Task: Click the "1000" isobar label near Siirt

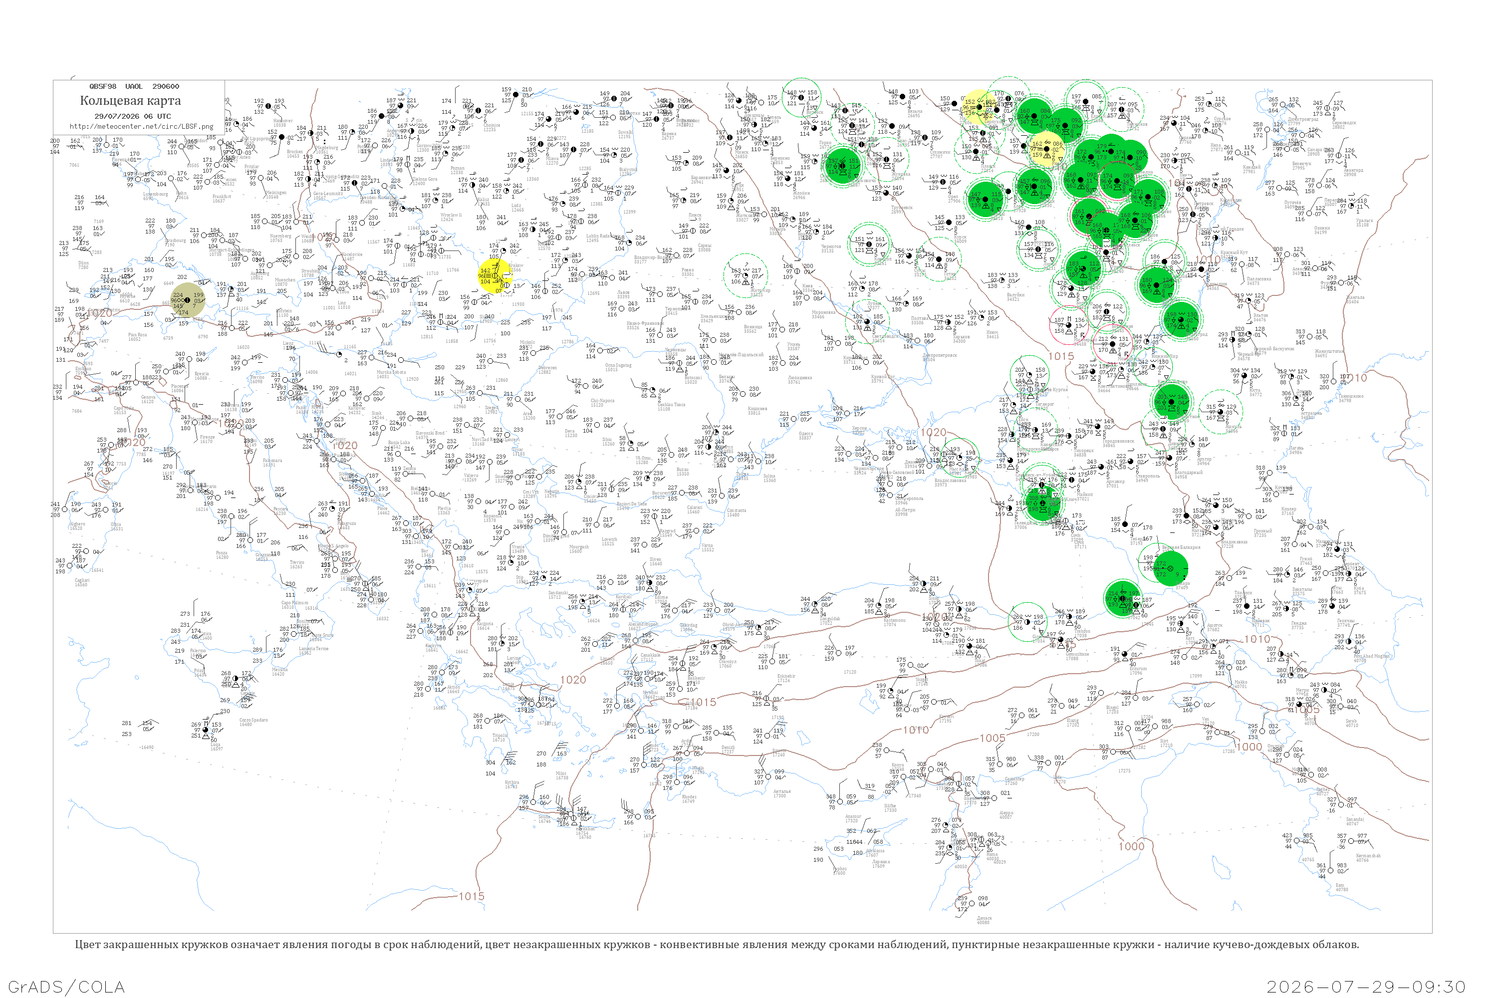Action: [x=1249, y=747]
